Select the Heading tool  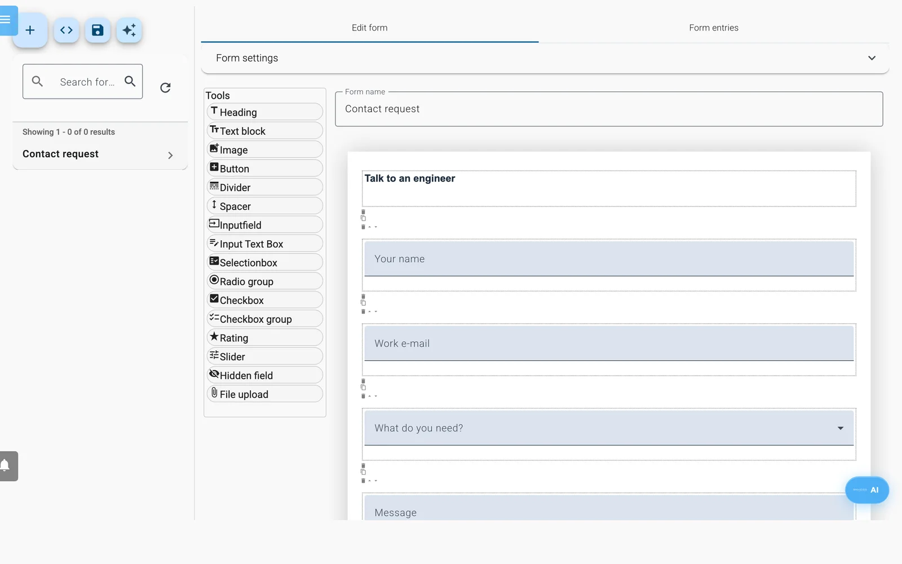click(x=265, y=112)
